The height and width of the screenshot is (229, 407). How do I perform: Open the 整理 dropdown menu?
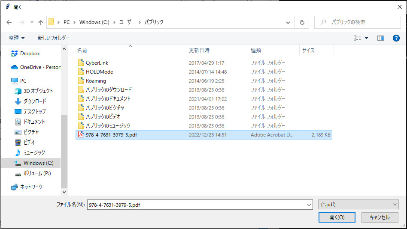pos(17,38)
